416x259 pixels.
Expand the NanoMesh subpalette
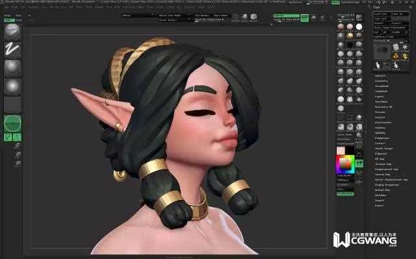pyautogui.click(x=382, y=92)
